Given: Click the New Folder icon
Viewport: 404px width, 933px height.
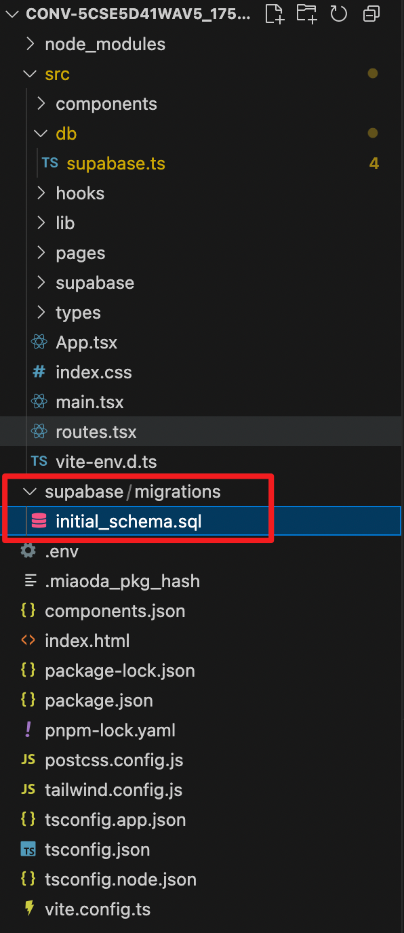Looking at the screenshot, I should click(306, 14).
